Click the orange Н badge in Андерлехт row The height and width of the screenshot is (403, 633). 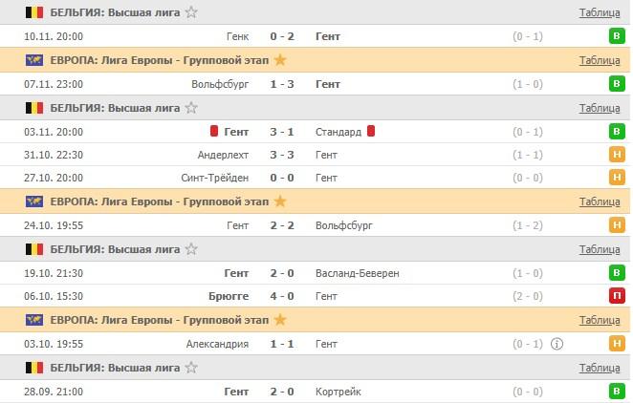618,155
